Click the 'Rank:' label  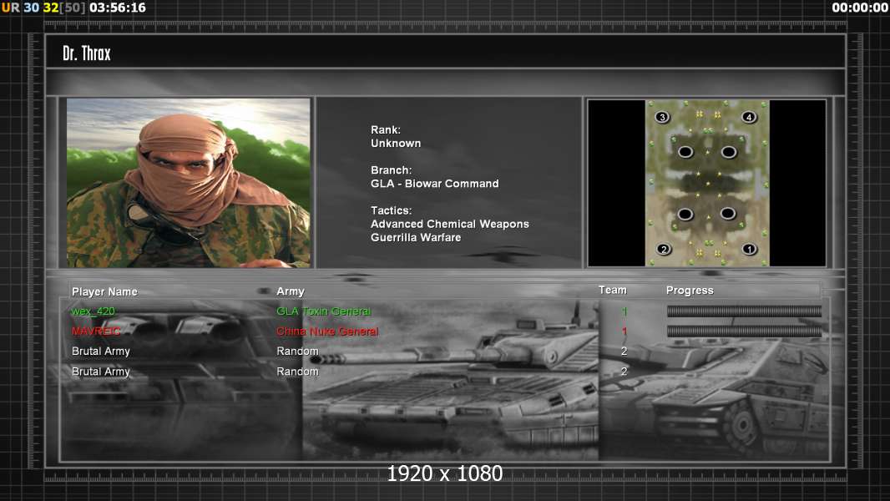386,130
